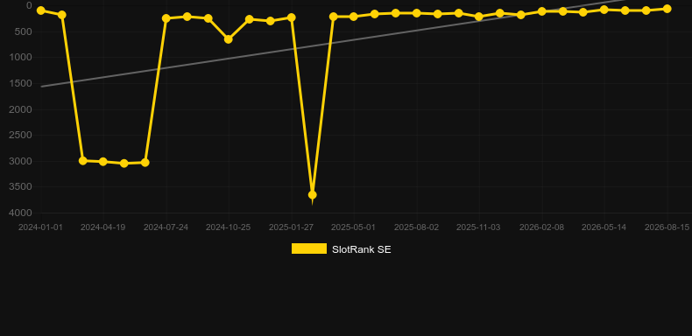Click the gray trend line
Viewport: 692px width, 336px height.
(x=333, y=43)
